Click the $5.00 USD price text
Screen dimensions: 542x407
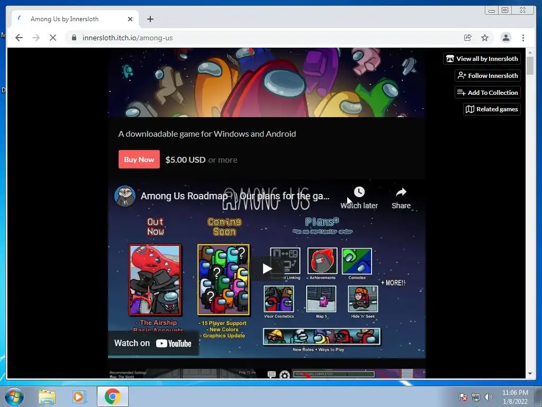[185, 160]
